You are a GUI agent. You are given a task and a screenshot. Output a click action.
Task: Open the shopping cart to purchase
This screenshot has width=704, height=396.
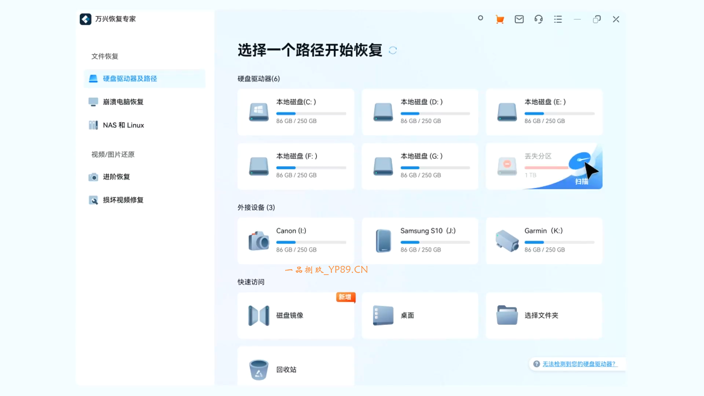coord(499,19)
